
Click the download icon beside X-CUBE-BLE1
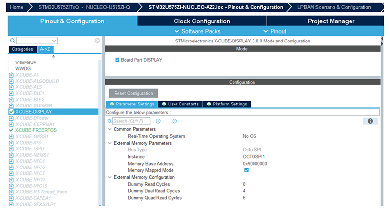pyautogui.click(x=11, y=93)
